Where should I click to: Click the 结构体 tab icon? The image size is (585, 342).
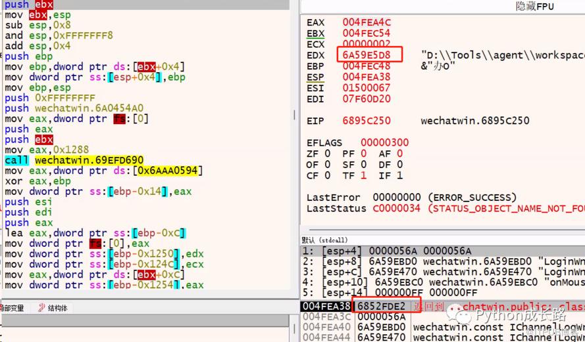(x=41, y=308)
